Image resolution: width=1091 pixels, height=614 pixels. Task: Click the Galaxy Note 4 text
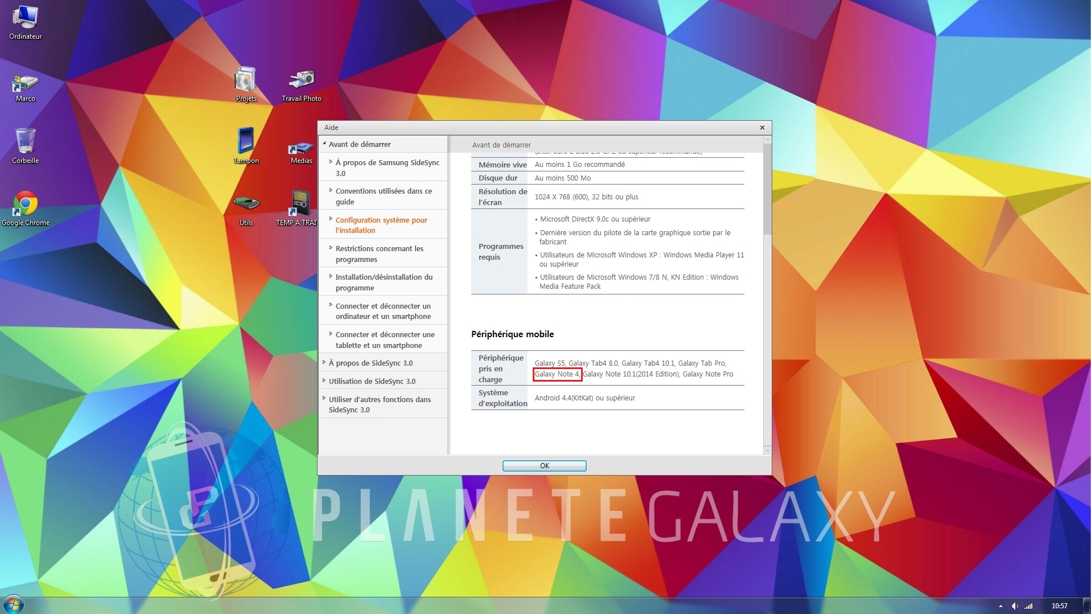[557, 374]
